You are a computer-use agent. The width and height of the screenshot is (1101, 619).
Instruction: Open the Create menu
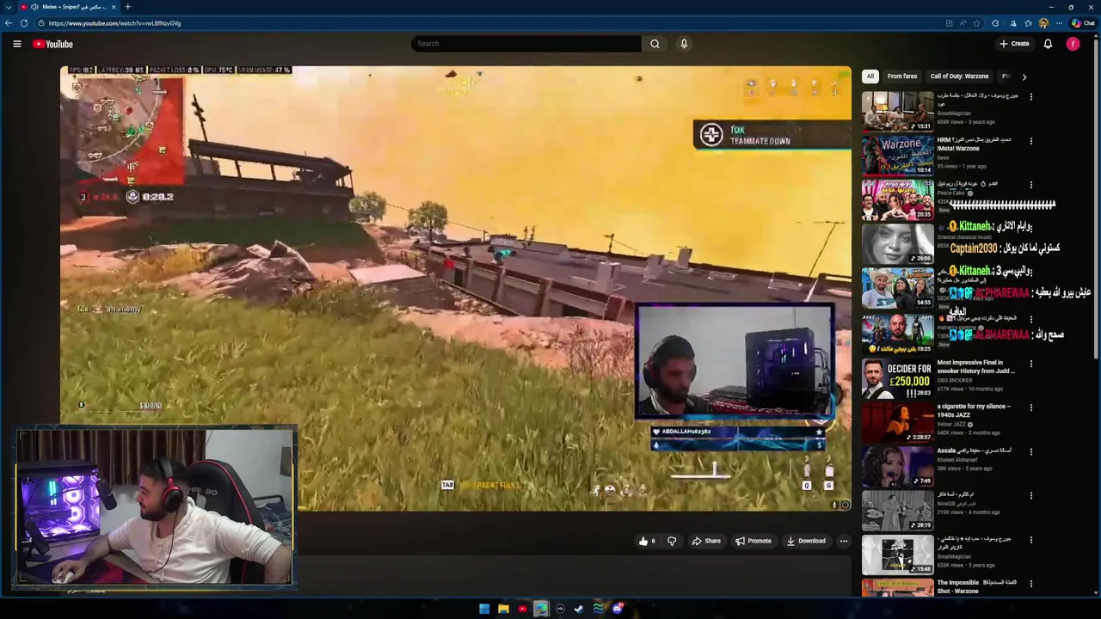point(1014,44)
